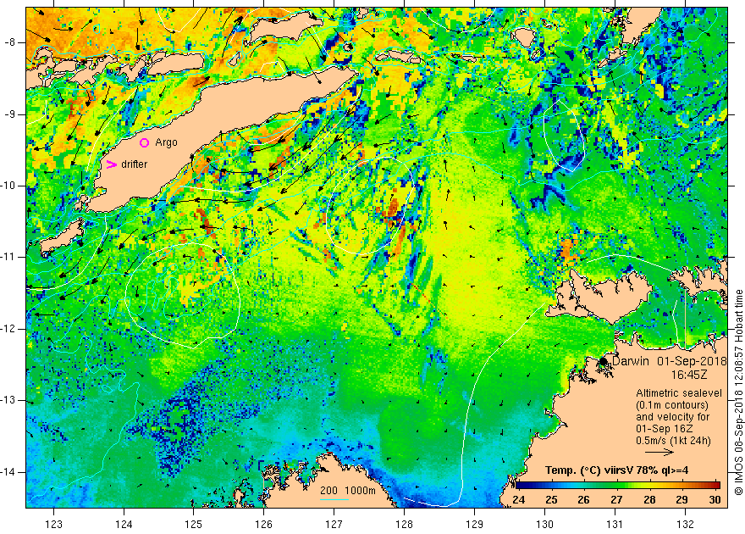The height and width of the screenshot is (534, 745).
Task: Click the longitude axis label '131'
Action: (615, 525)
